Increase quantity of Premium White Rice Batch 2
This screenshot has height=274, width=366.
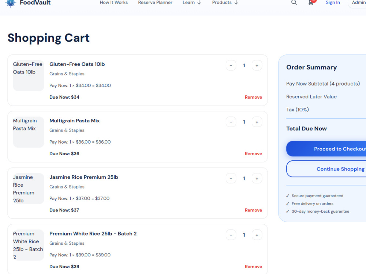click(257, 235)
